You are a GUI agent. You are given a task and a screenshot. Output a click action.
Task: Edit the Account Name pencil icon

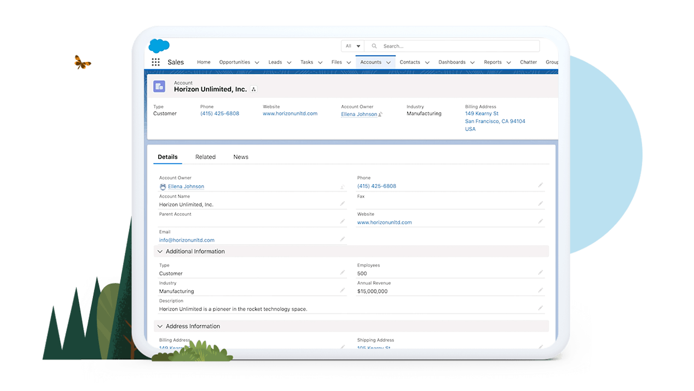pos(343,204)
